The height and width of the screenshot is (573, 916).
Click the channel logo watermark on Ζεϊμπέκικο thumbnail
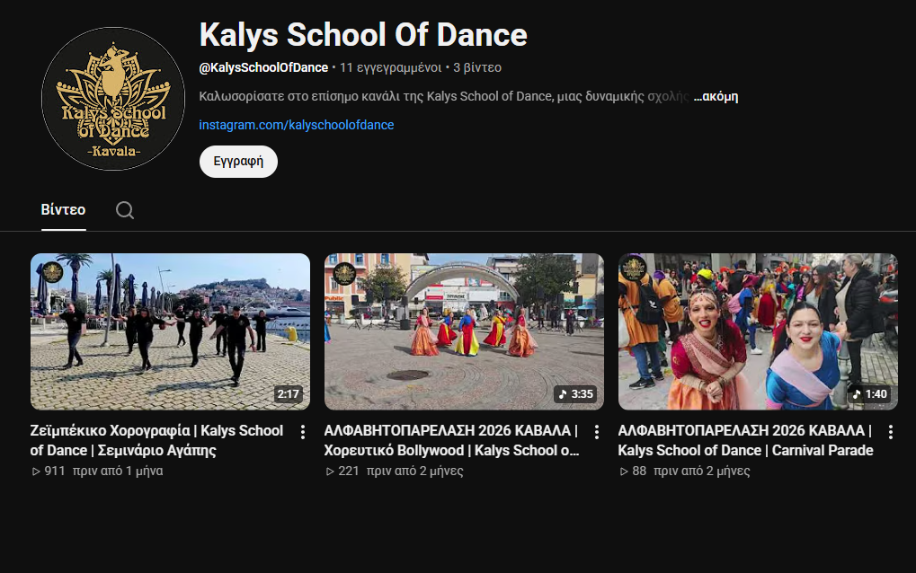52,272
